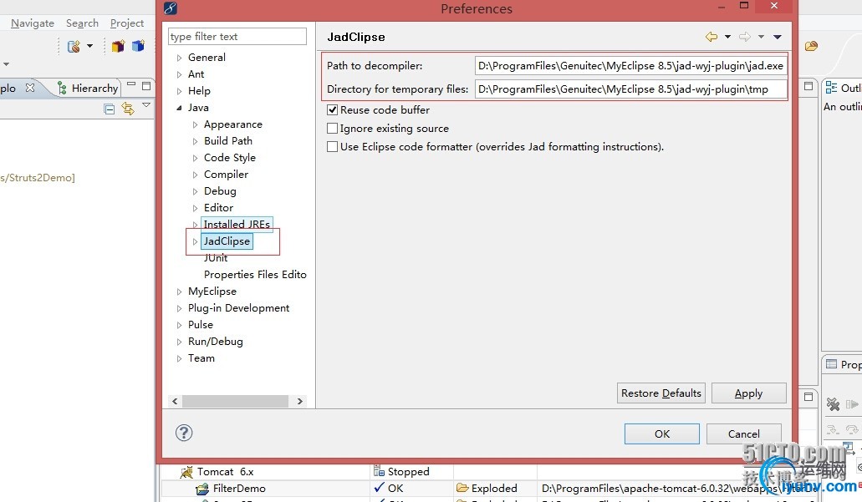862x502 pixels.
Task: Expand the General tree node
Action: tap(179, 58)
